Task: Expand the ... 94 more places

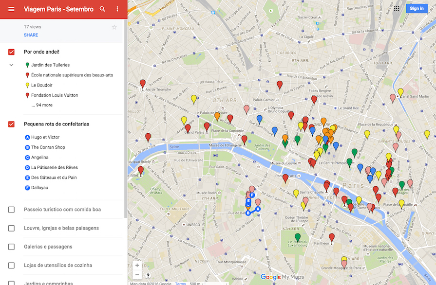Action: click(x=42, y=105)
